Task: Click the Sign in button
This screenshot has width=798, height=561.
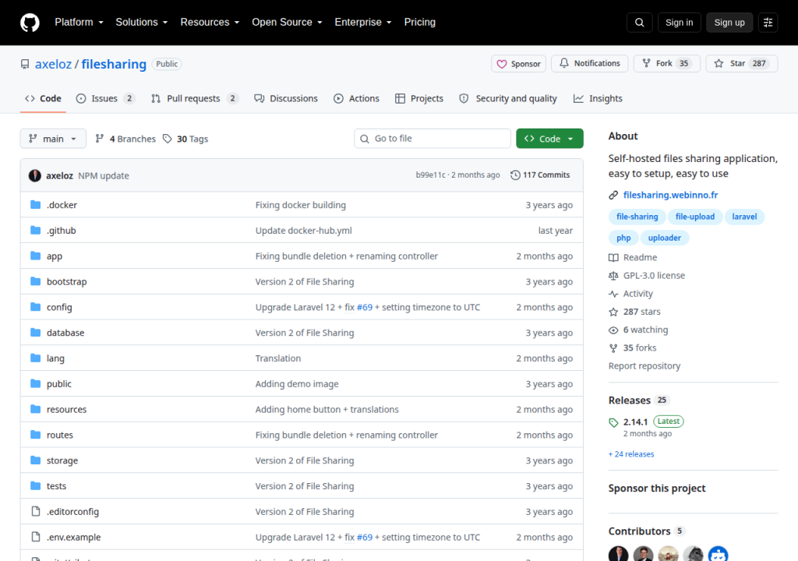Action: pyautogui.click(x=679, y=23)
